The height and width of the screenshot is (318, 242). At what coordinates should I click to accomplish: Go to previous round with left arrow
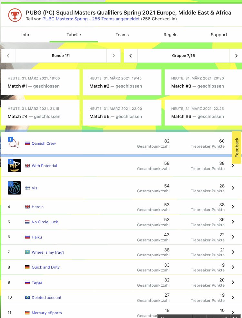pyautogui.click(x=8, y=56)
